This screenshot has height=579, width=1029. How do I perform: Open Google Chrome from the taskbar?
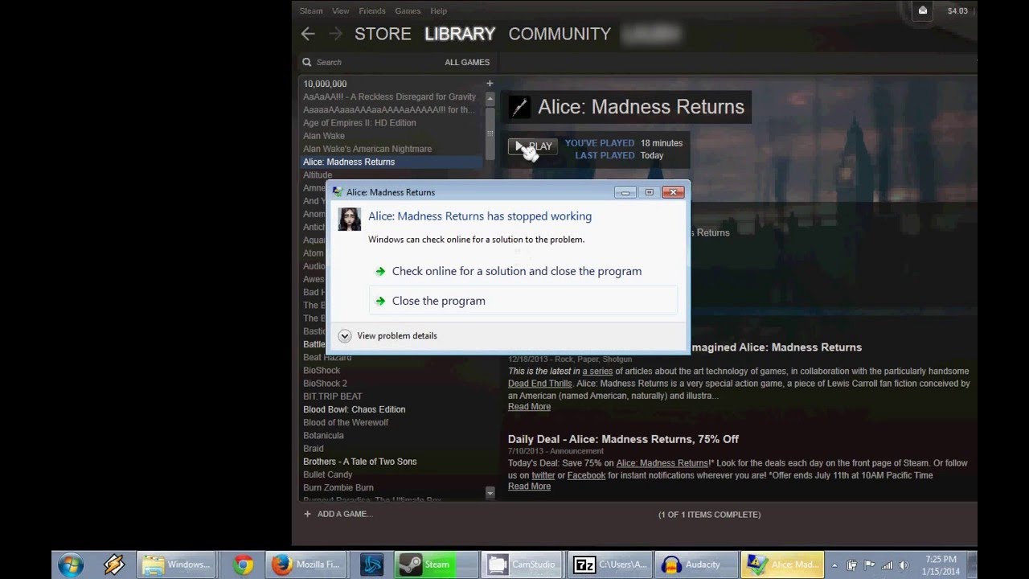[x=244, y=565]
